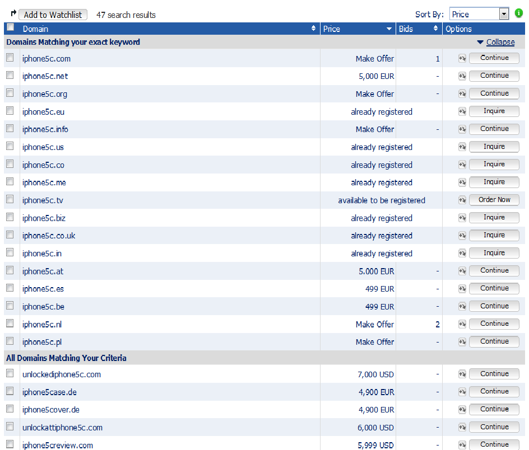Click the 47 search results text
Viewport: 529px width, 450px height.
pos(126,15)
